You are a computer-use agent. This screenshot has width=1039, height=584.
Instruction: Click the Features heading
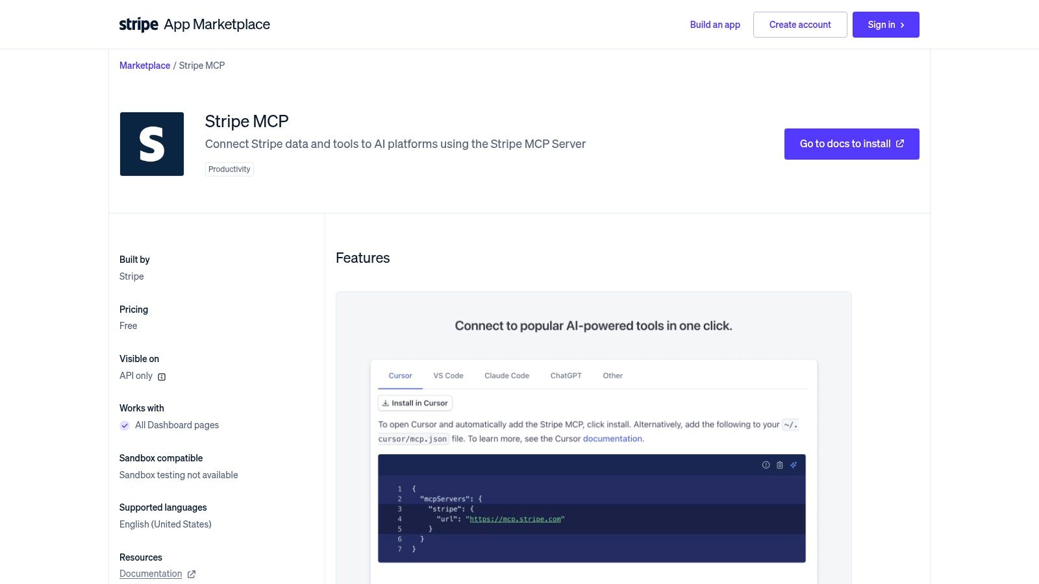(363, 258)
